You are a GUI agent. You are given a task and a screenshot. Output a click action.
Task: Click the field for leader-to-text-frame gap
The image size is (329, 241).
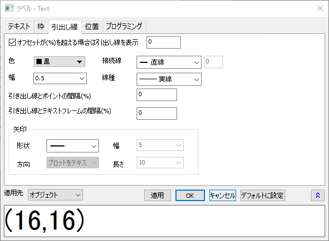pyautogui.click(x=157, y=113)
